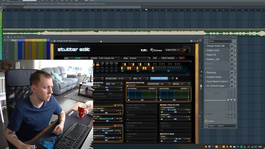Click the iZotope logo in Stutter Edit
265x149 pixels.
pyautogui.click(x=156, y=50)
